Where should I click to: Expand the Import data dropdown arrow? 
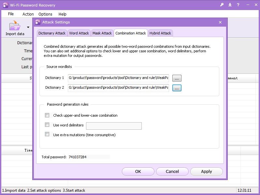pos(28,27)
